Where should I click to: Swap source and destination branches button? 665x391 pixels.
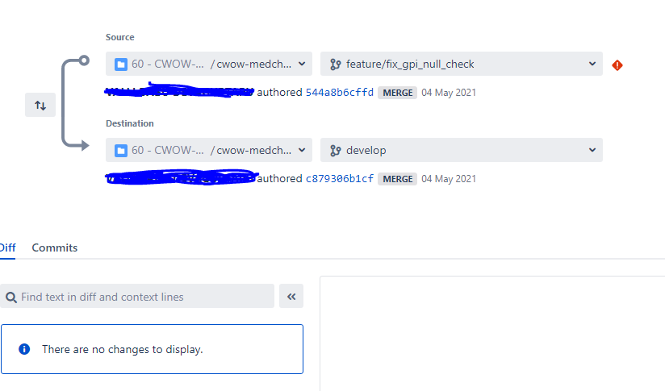click(x=40, y=105)
